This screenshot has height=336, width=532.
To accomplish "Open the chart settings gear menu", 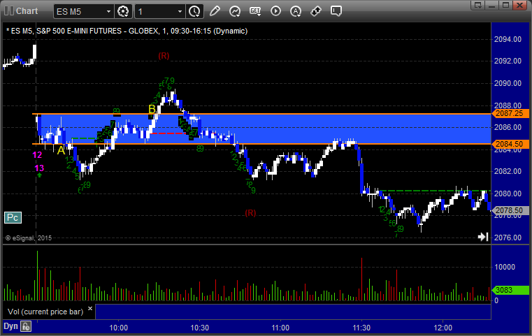I will tap(123, 11).
